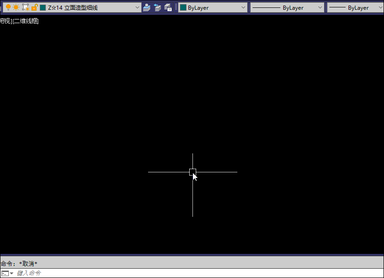
Task: Open the 二维线框 visual style menu
Action: pos(26,21)
